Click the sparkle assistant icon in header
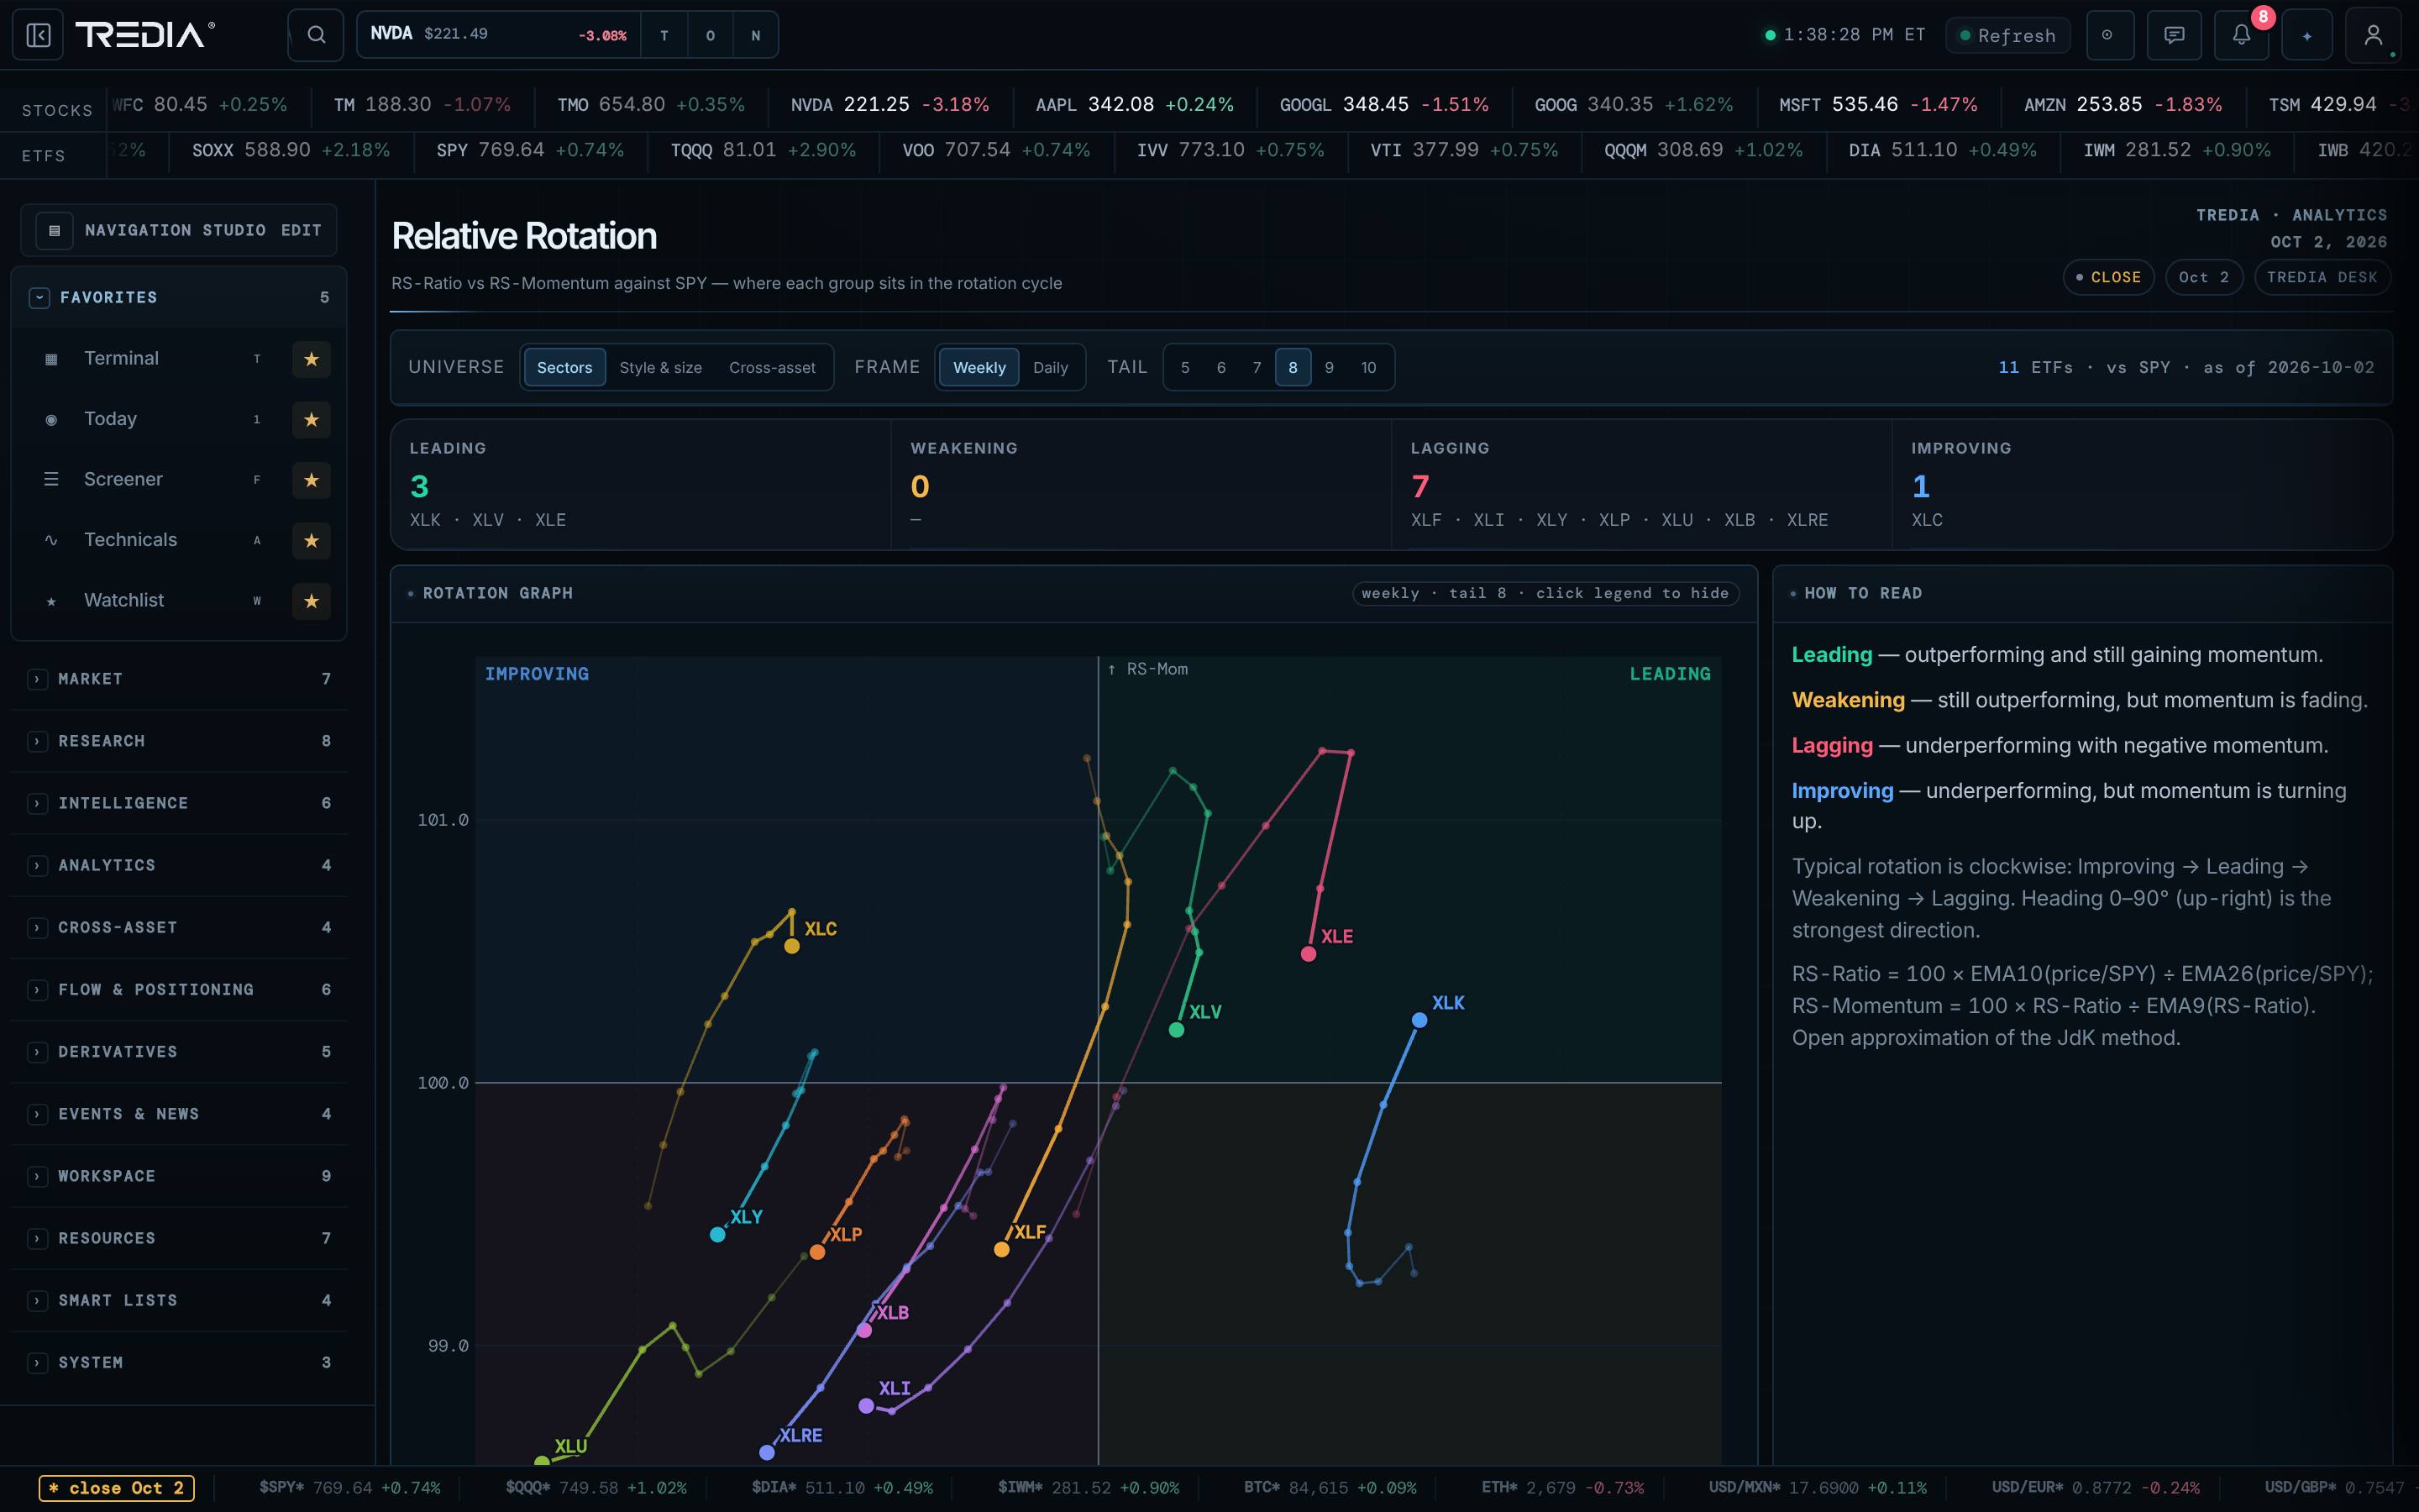The width and height of the screenshot is (2419, 1512). pyautogui.click(x=2307, y=35)
